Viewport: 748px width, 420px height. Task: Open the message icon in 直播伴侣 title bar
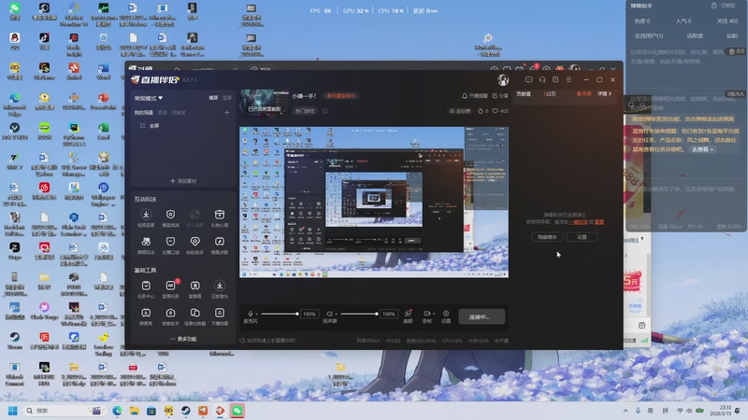tap(528, 79)
